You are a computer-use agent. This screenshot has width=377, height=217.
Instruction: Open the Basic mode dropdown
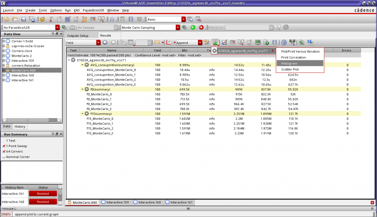pos(183,19)
